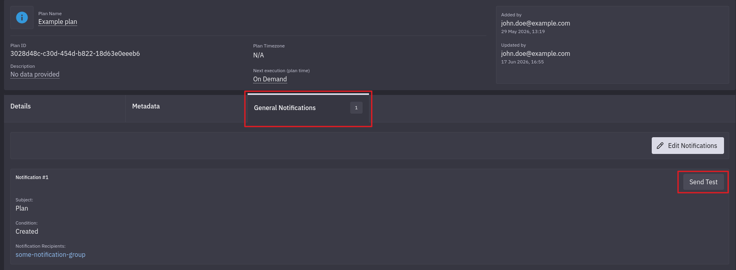736x270 pixels.
Task: Open the some-notification-group recipient link
Action: point(50,254)
